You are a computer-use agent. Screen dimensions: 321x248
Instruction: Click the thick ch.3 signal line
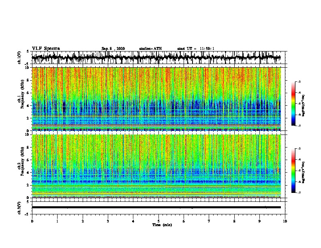point(156,207)
